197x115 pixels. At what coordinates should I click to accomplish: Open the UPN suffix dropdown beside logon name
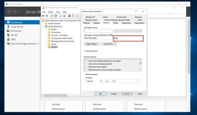pyautogui.click(x=141, y=31)
